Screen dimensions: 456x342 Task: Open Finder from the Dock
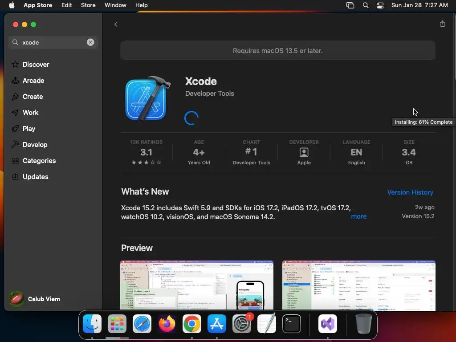point(92,324)
